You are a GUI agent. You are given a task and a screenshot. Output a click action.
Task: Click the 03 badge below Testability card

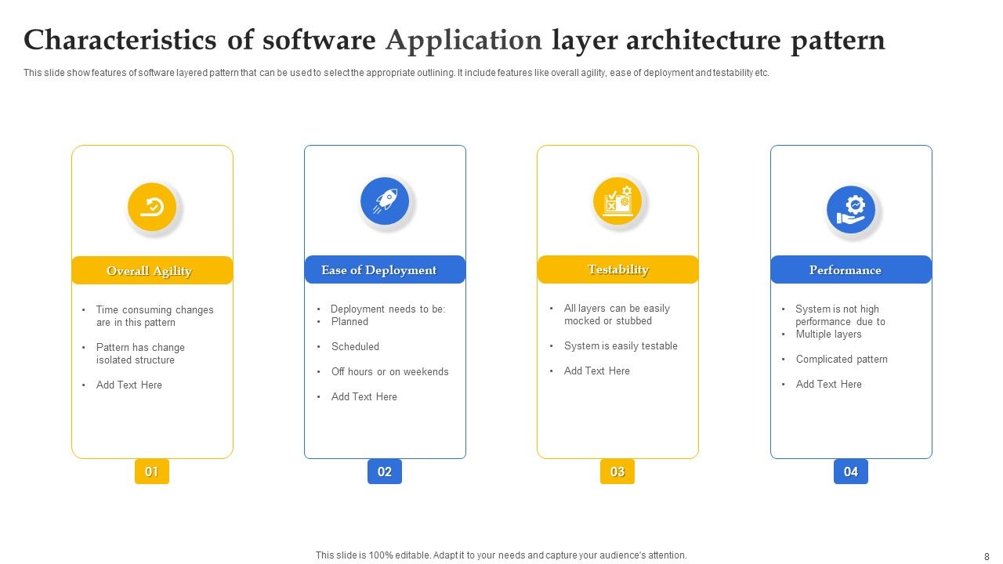pyautogui.click(x=617, y=472)
